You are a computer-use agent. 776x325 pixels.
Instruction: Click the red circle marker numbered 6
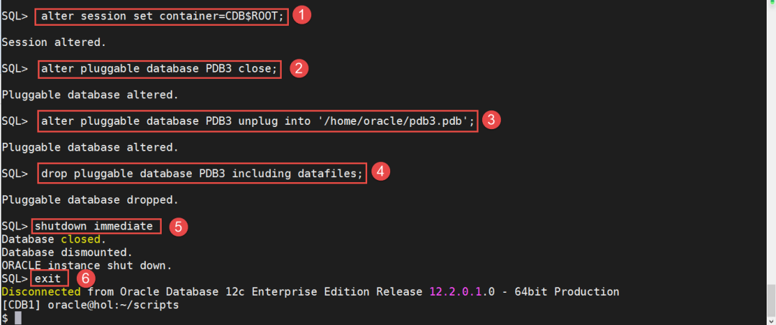(85, 278)
